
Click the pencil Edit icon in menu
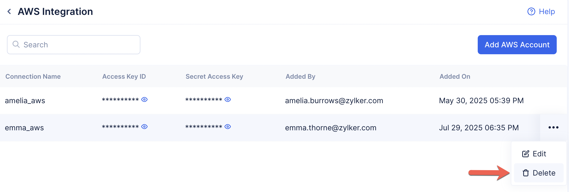pos(525,154)
